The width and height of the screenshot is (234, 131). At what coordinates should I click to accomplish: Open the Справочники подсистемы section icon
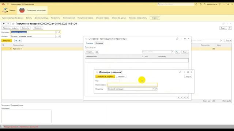tap(22, 10)
